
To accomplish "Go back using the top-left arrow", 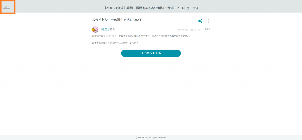I will click(x=7, y=8).
